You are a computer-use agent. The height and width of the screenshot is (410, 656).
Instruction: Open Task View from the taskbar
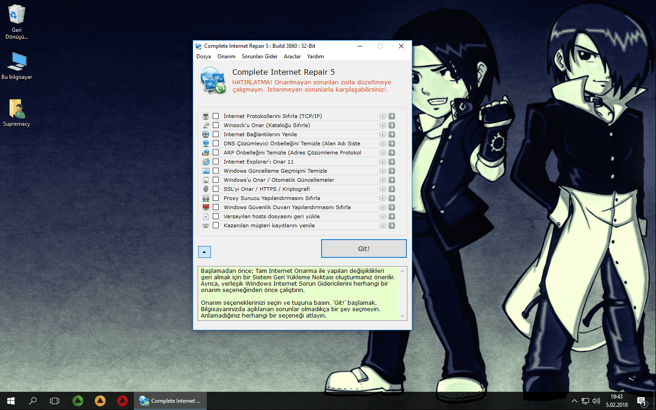[x=55, y=401]
